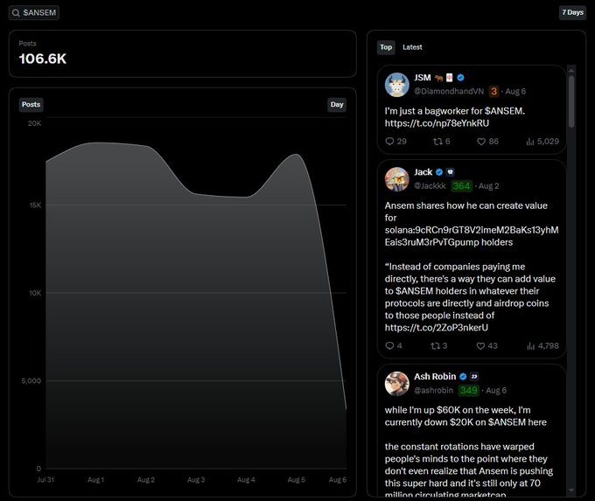Screen dimensions: 595x501
Task: Click repost icon on Jack's post with 3
Action: 435,346
